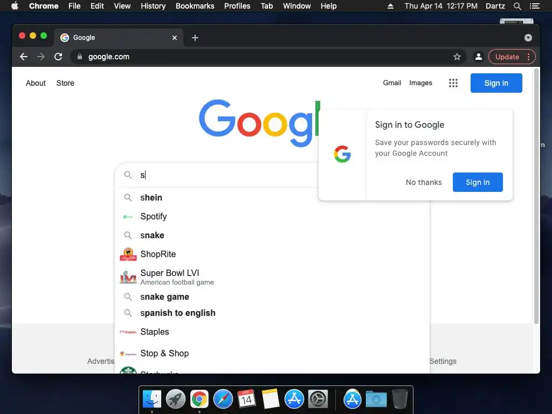The image size is (552, 414).
Task: Open Calendar from the Dock
Action: point(247,399)
